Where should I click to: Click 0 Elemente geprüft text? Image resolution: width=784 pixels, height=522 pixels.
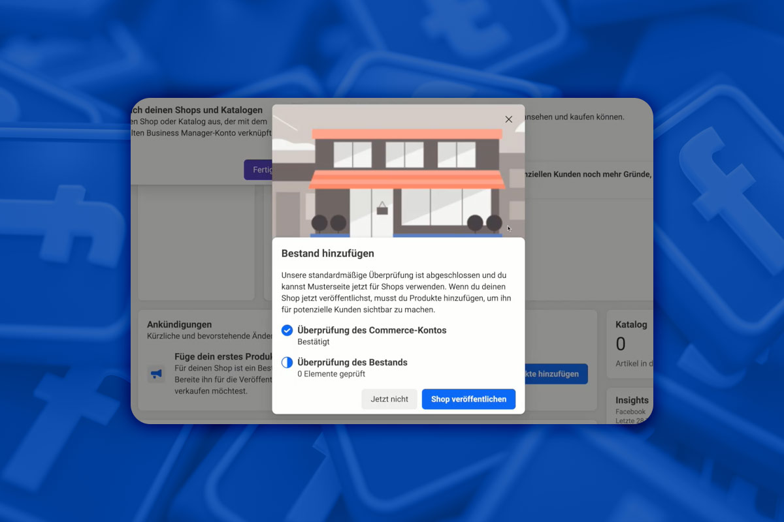[x=331, y=374]
